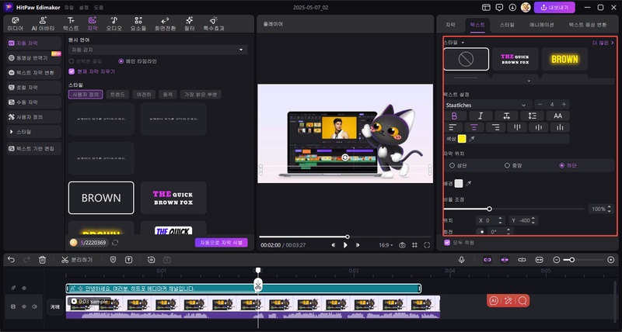
Task: Click the microphone voice record icon
Action: [x=461, y=260]
